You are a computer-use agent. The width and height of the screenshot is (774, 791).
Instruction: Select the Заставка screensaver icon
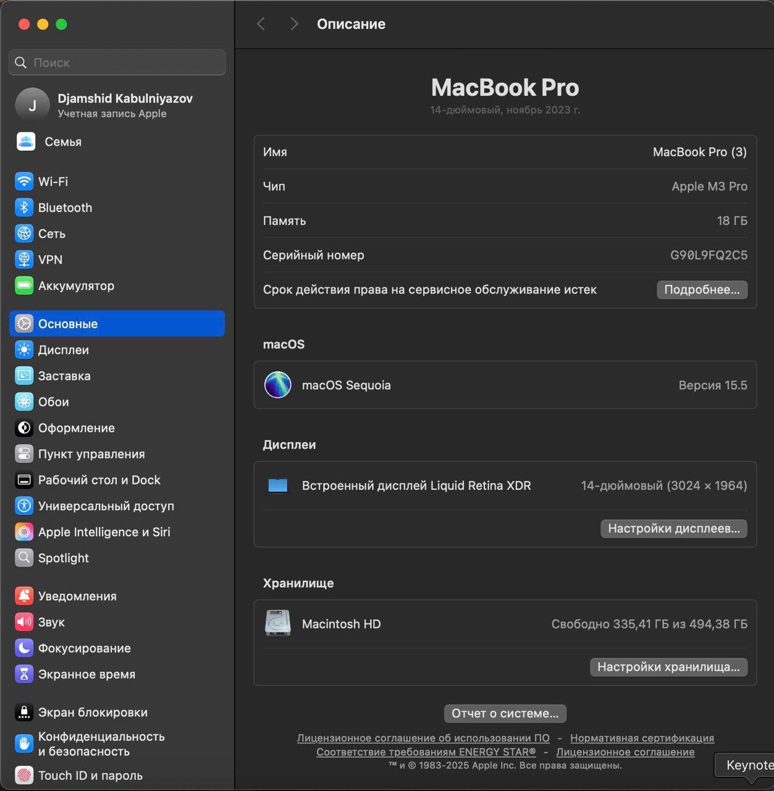(24, 376)
